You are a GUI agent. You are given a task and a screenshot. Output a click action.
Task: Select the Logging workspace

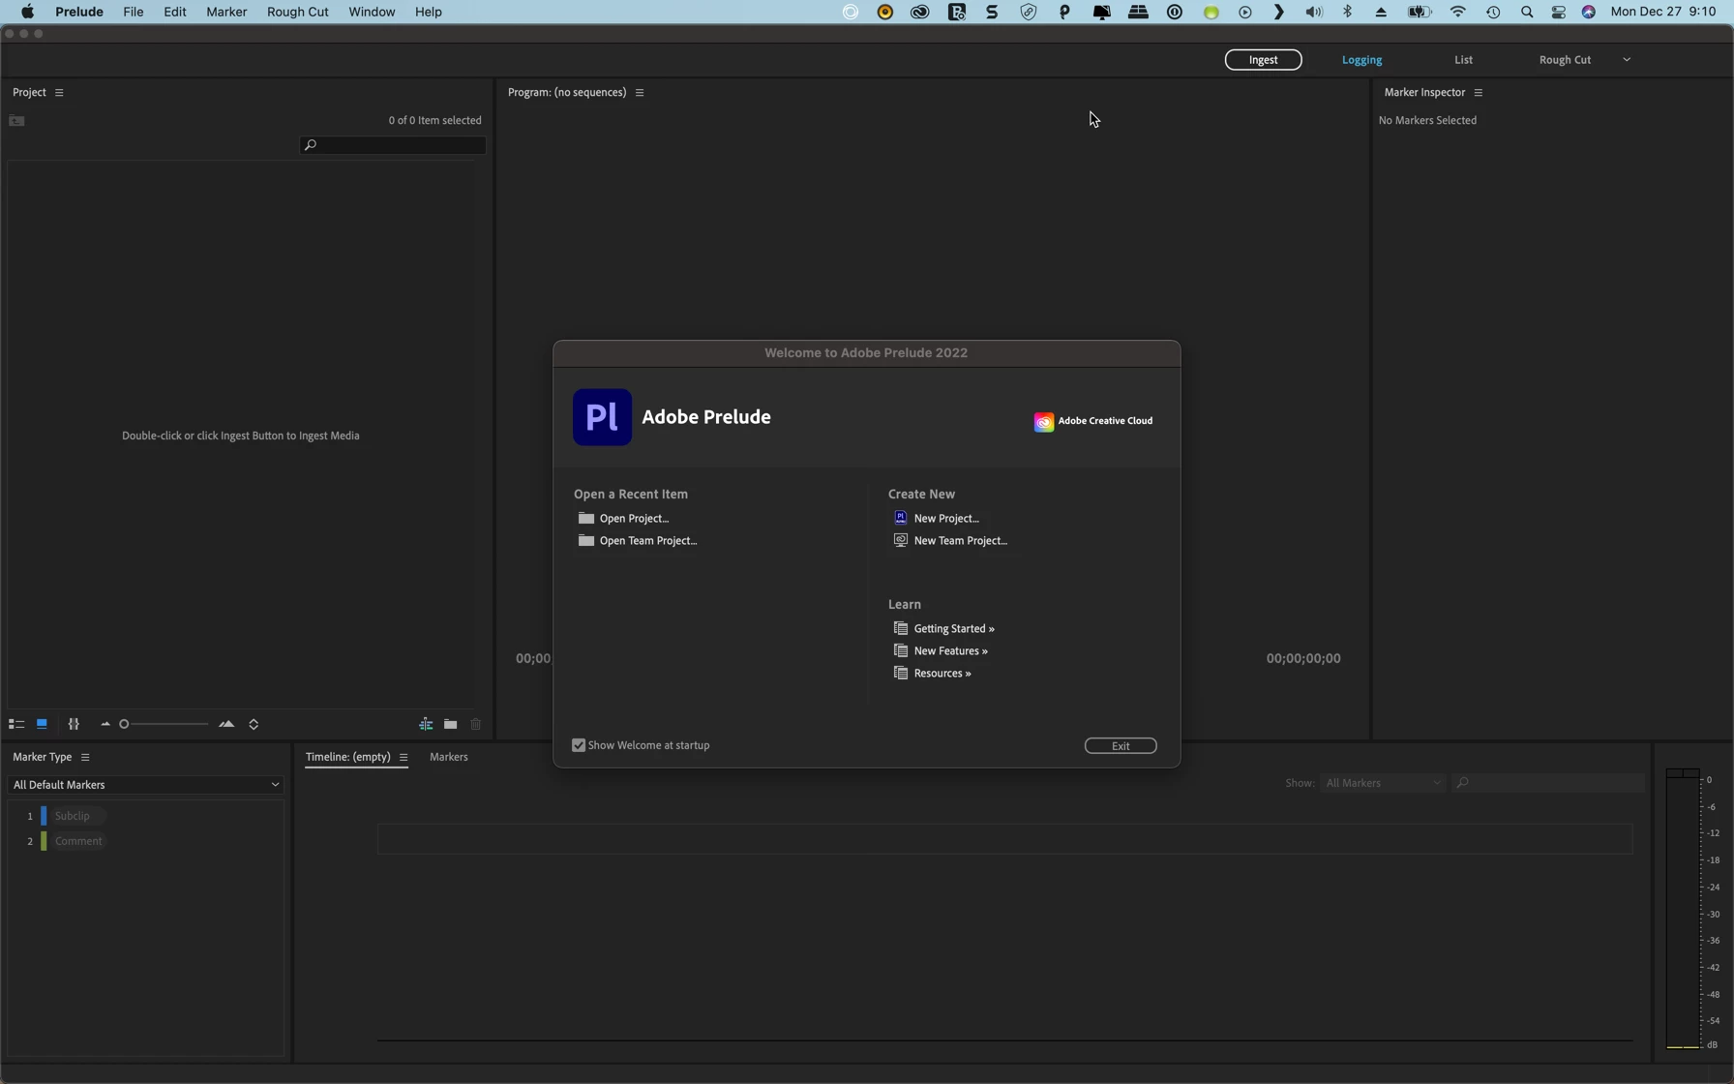click(1361, 60)
